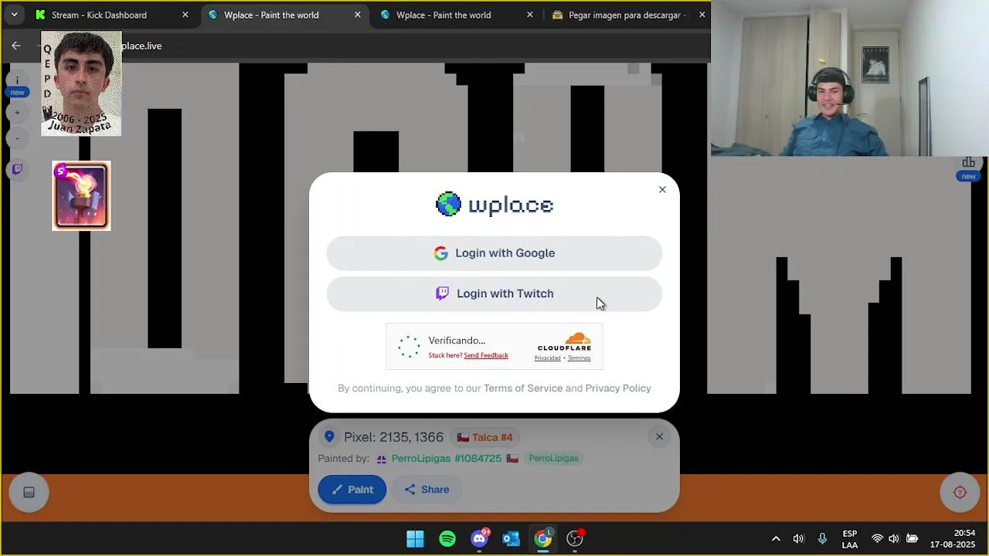
Task: Open Discord from the taskbar
Action: [x=479, y=539]
